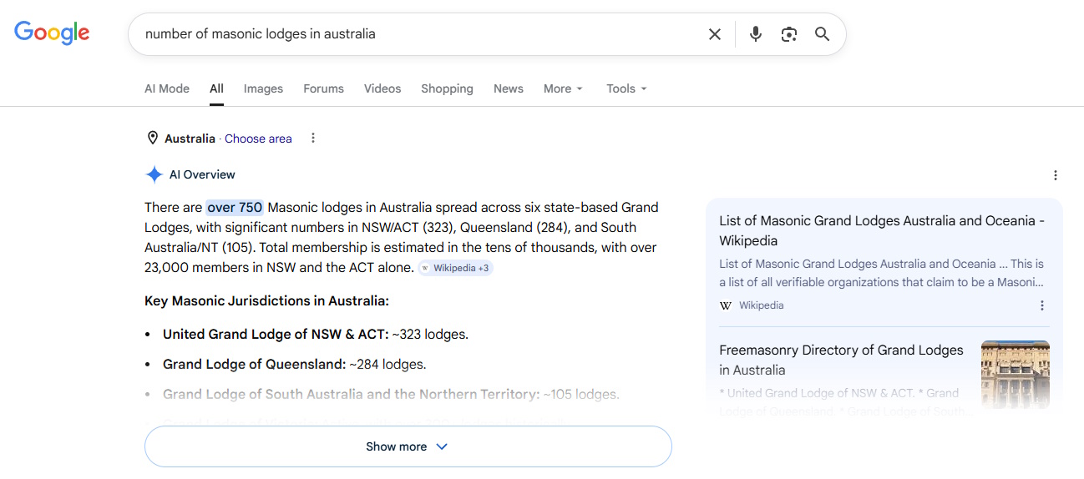
Task: Click the magnifying glass search button
Action: pos(823,34)
